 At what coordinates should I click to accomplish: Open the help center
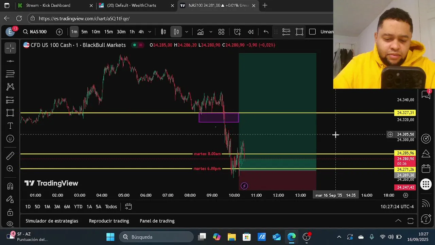click(x=426, y=219)
